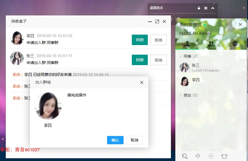Switch to the friends list tab
248x161 pixels.
(x=187, y=44)
